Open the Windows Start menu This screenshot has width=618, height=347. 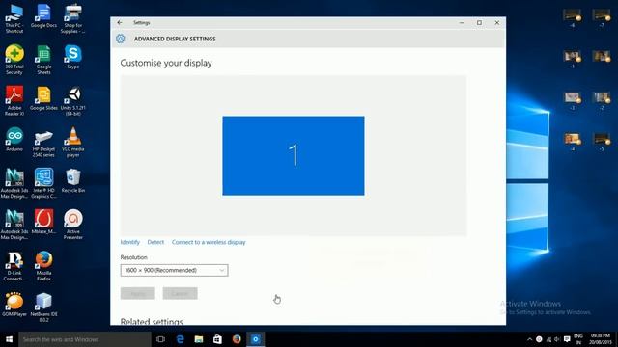[9, 339]
